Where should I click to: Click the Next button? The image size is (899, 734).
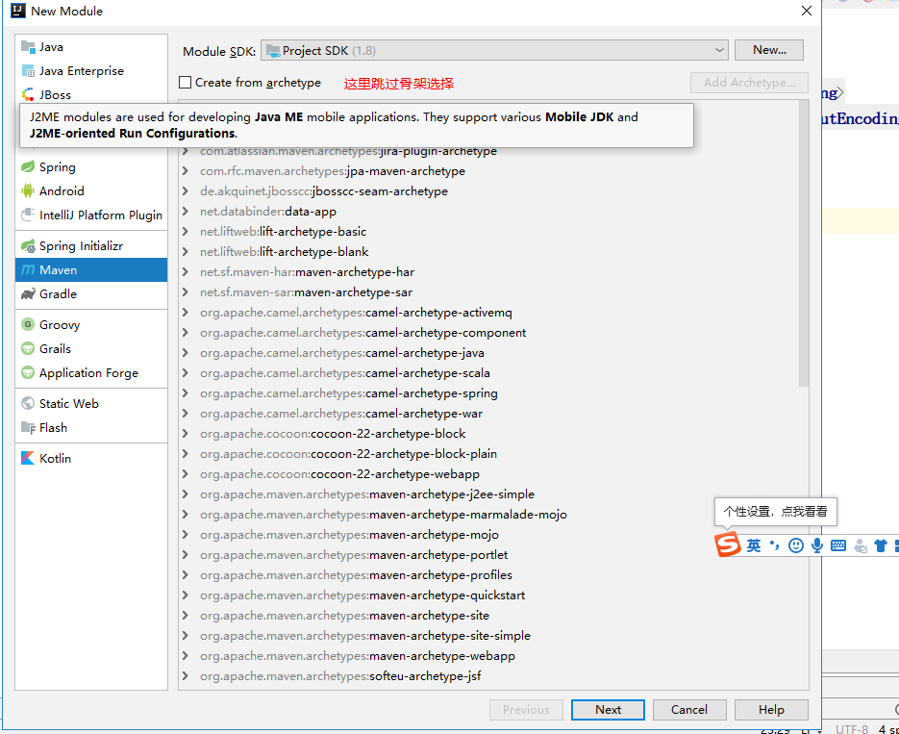[608, 709]
